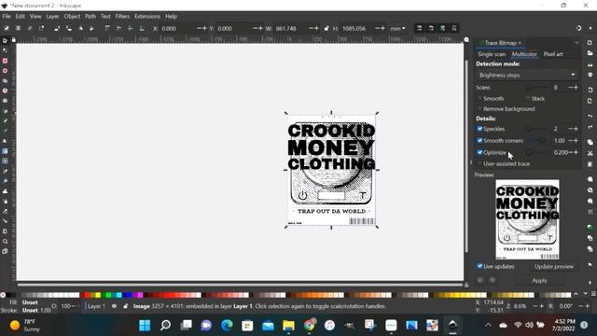
Task: Click New document icon in right bar
Action: 590,43
